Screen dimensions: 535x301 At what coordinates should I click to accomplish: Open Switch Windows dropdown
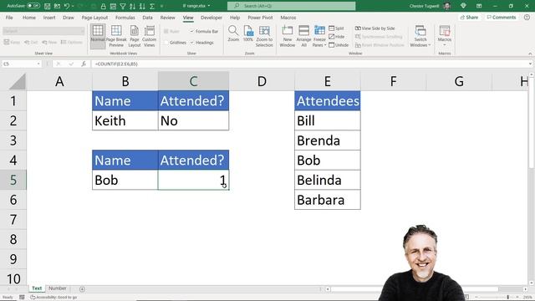(420, 36)
